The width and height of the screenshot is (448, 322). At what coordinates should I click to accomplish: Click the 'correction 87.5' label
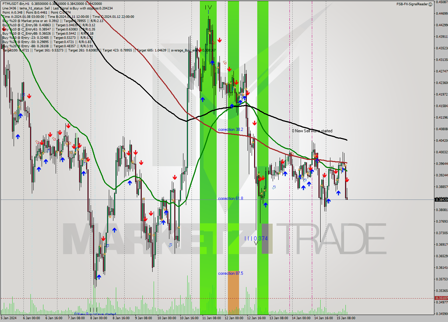[231, 273]
